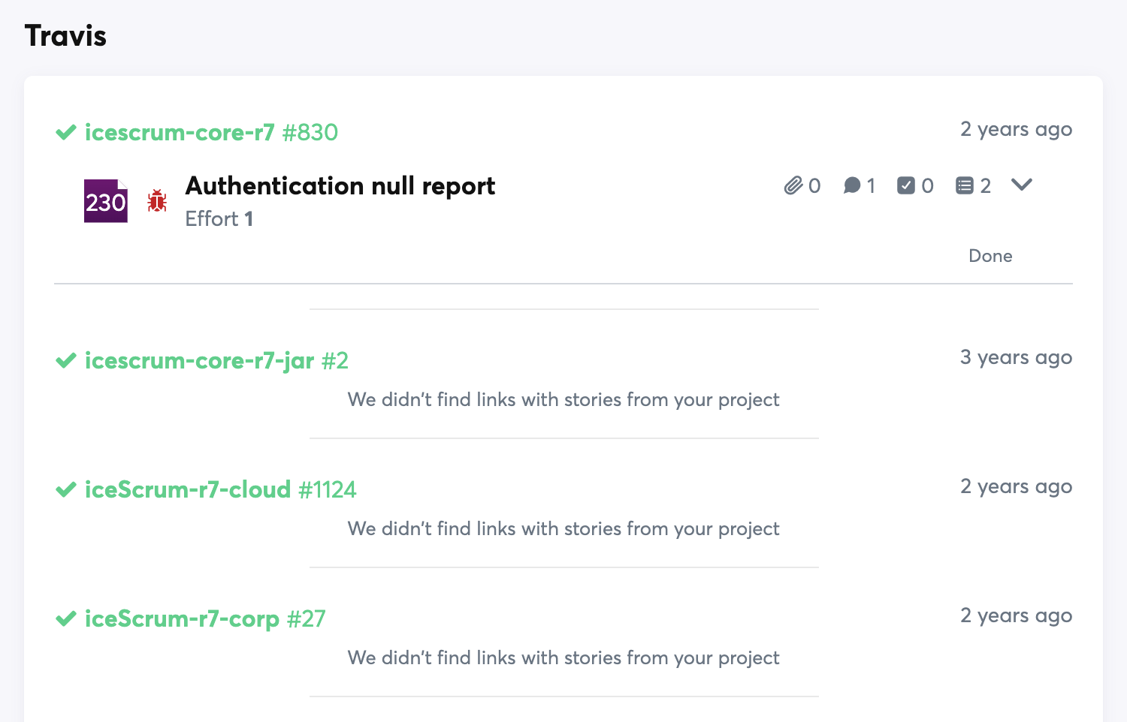Screen dimensions: 1127x722
Task: Open the icescrum-core-r7 build link
Action: click(x=180, y=132)
